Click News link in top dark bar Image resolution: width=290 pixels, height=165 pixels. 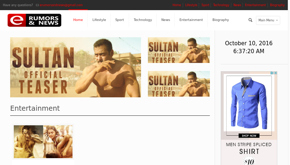pyautogui.click(x=237, y=5)
